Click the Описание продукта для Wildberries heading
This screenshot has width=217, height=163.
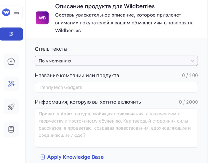[x=105, y=6]
